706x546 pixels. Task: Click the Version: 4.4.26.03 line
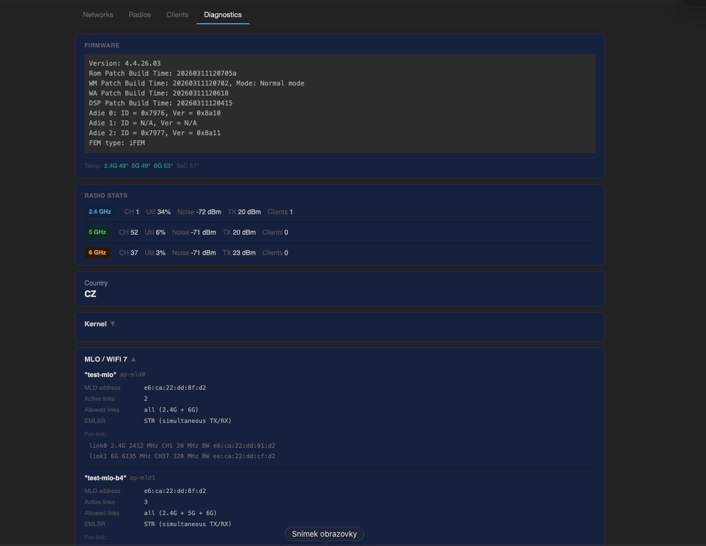tap(125, 63)
